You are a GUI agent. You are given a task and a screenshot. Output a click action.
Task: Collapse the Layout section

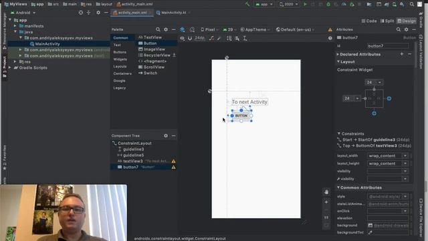click(x=338, y=62)
